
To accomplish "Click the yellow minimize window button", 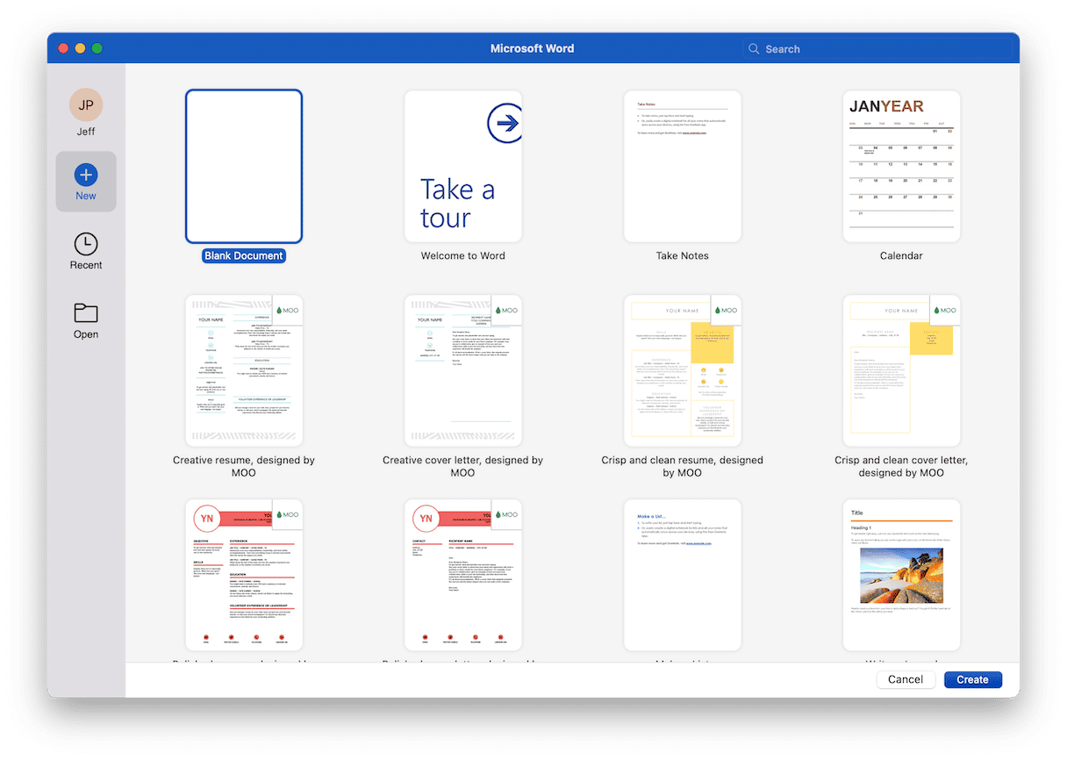I will 81,48.
